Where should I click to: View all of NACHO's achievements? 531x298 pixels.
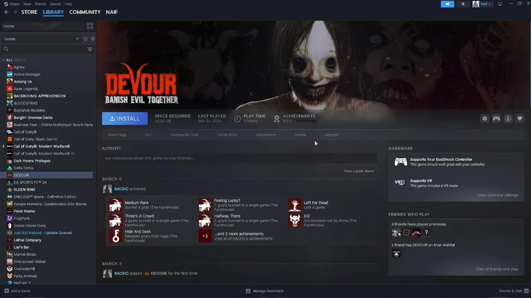(244, 238)
